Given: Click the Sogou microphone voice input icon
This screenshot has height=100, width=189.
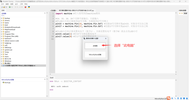Looking at the screenshot, I should coord(178,98).
